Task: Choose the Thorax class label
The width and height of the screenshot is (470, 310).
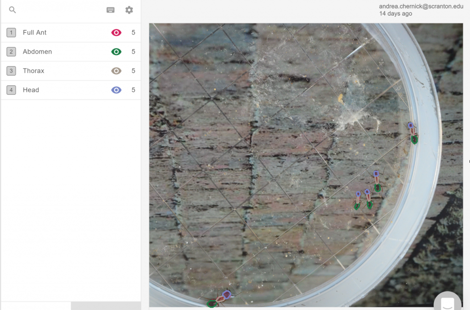Action: pos(34,71)
